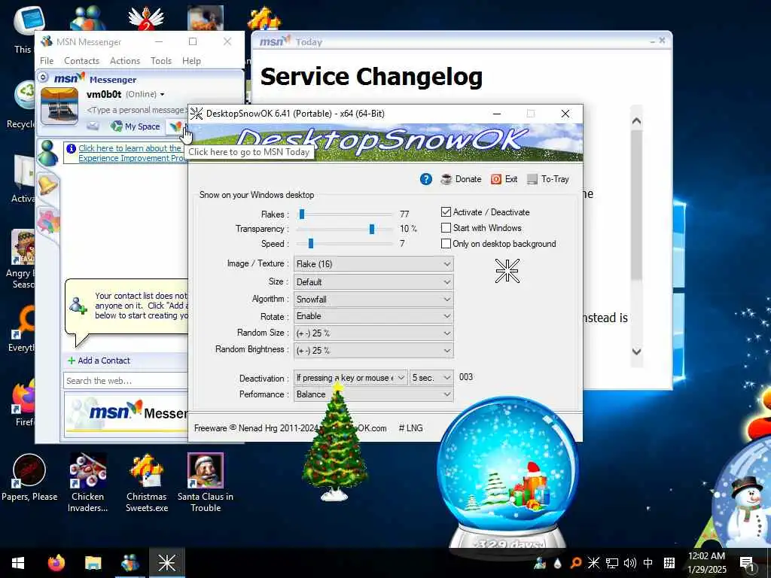Open Performance dropdown set to Balance
771x578 pixels.
coord(373,394)
